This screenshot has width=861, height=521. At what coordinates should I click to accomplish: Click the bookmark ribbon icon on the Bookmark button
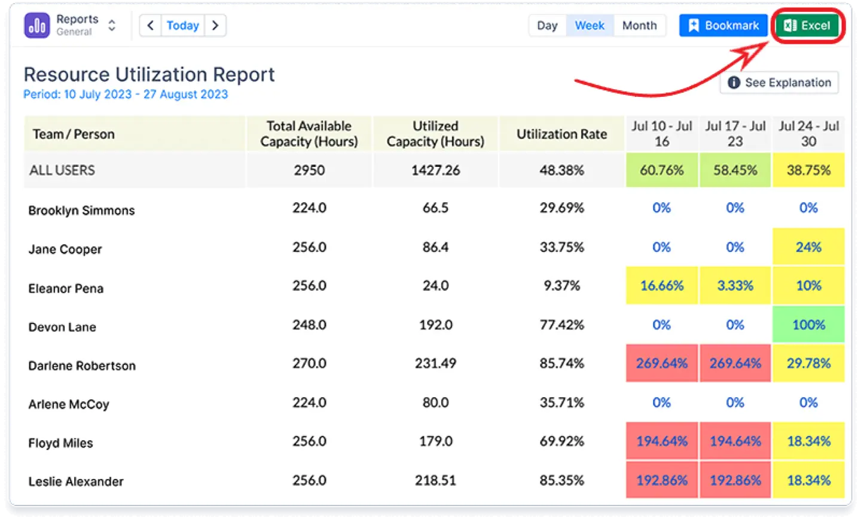(694, 25)
